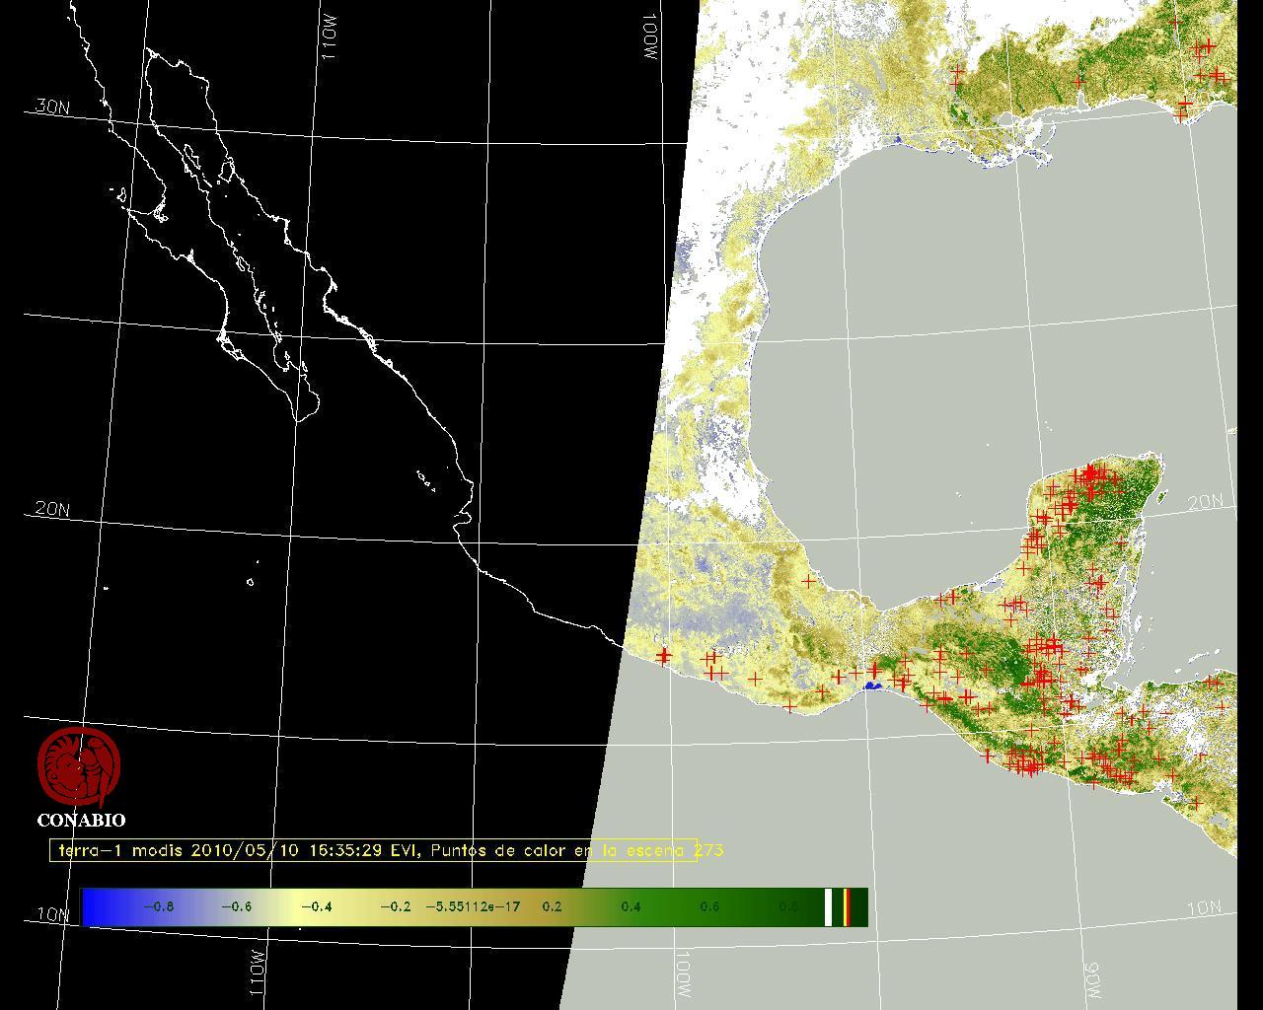Click the 20N label on the left side
Image resolution: width=1263 pixels, height=1010 pixels.
52,509
